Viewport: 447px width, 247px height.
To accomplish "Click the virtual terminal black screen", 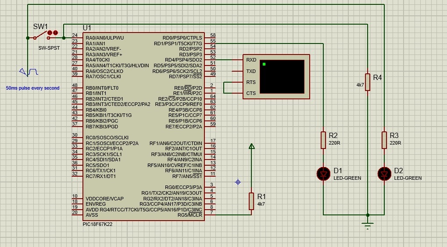I will pyautogui.click(x=282, y=76).
